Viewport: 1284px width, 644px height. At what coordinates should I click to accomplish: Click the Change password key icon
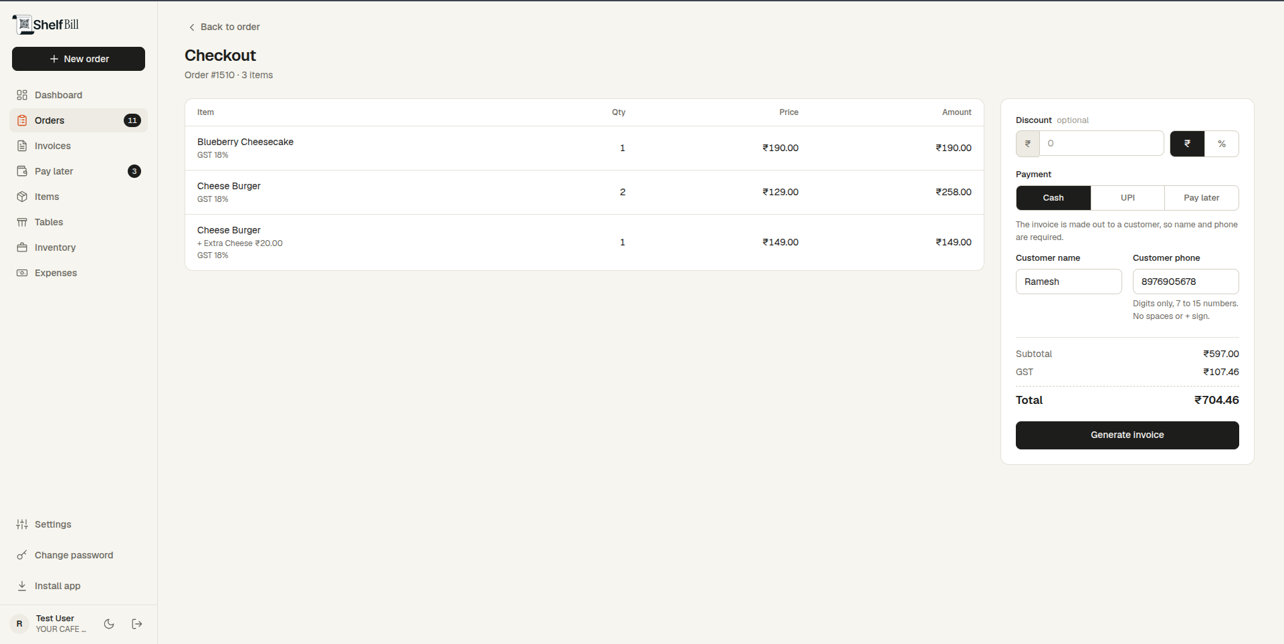(x=22, y=555)
